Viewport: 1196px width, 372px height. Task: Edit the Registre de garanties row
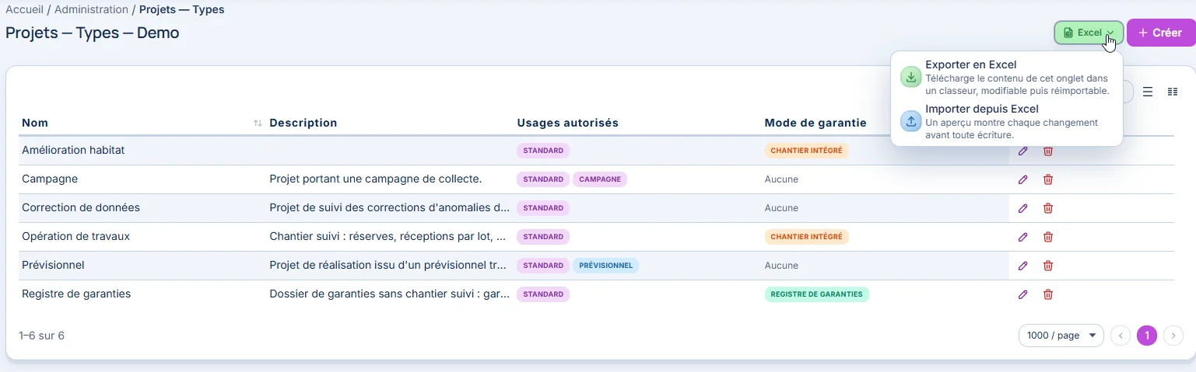[1023, 294]
